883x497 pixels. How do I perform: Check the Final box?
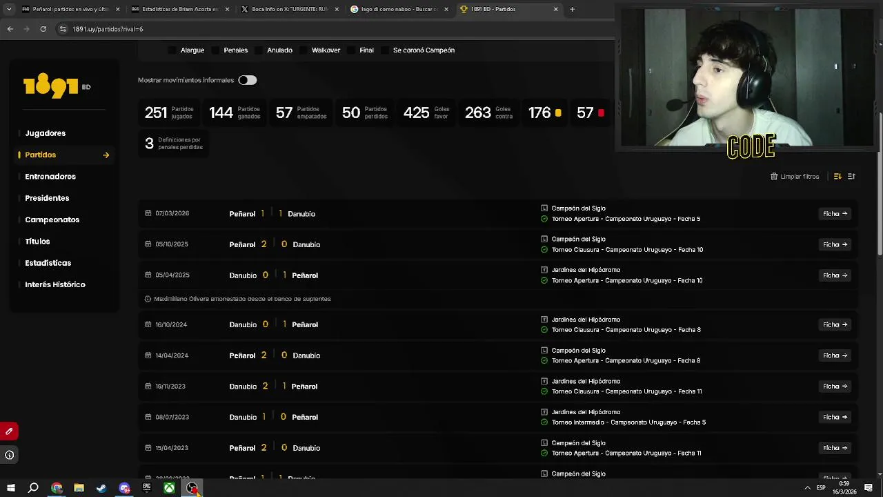[352, 50]
